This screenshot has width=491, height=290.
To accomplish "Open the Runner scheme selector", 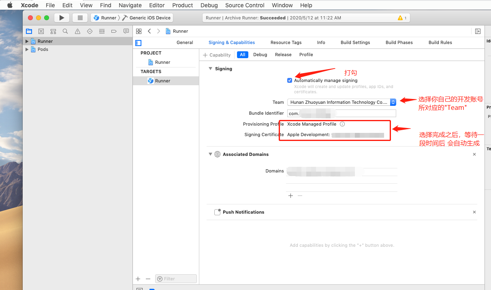I will (x=105, y=18).
